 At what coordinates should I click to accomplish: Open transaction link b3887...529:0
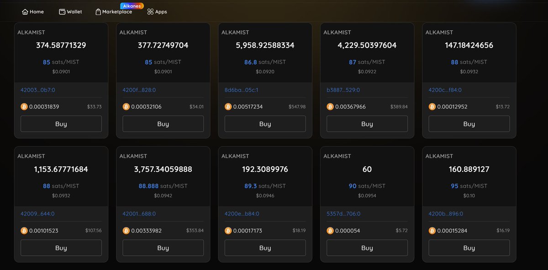coord(343,90)
